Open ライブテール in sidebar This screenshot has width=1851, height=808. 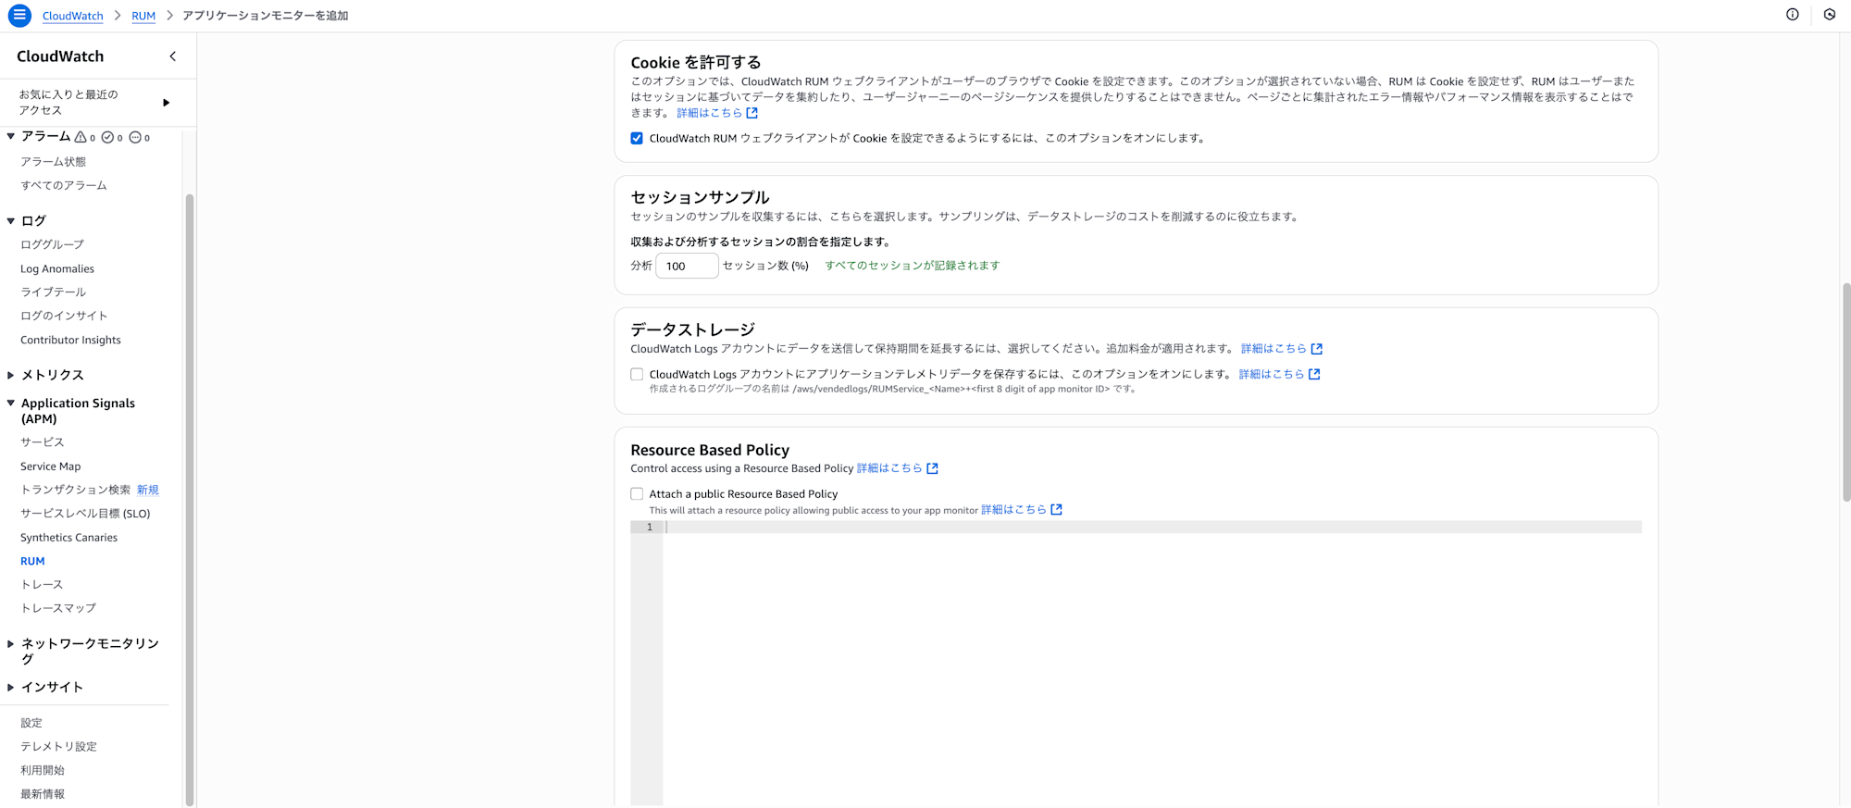click(x=53, y=292)
